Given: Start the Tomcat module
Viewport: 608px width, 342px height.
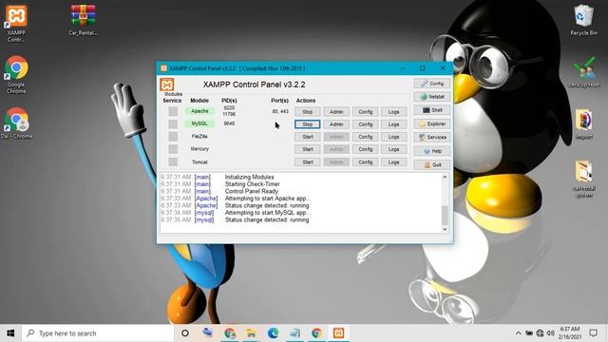Looking at the screenshot, I should click(308, 162).
